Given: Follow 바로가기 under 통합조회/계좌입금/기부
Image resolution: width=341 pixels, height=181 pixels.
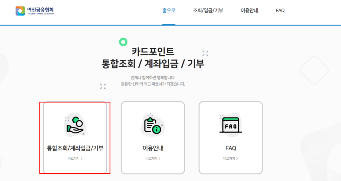Looking at the screenshot, I should [x=75, y=159].
